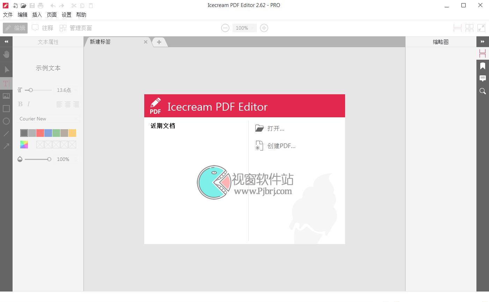Set text alignment to center

tap(68, 104)
